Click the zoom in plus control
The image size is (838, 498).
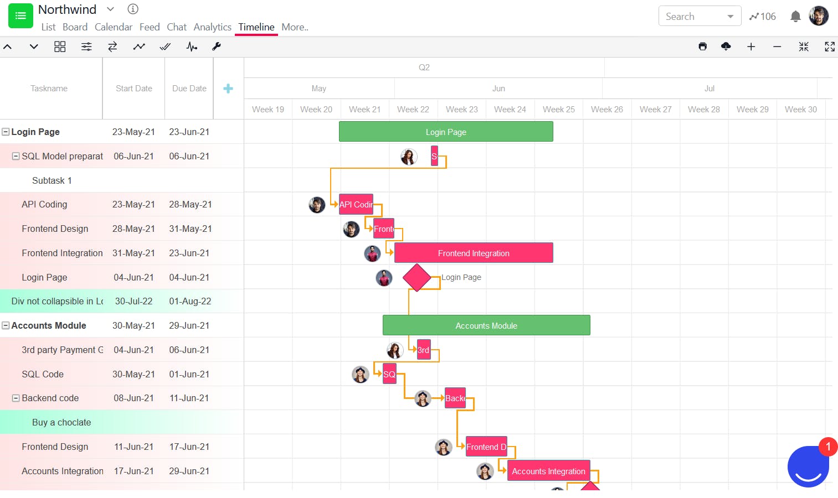pyautogui.click(x=751, y=46)
